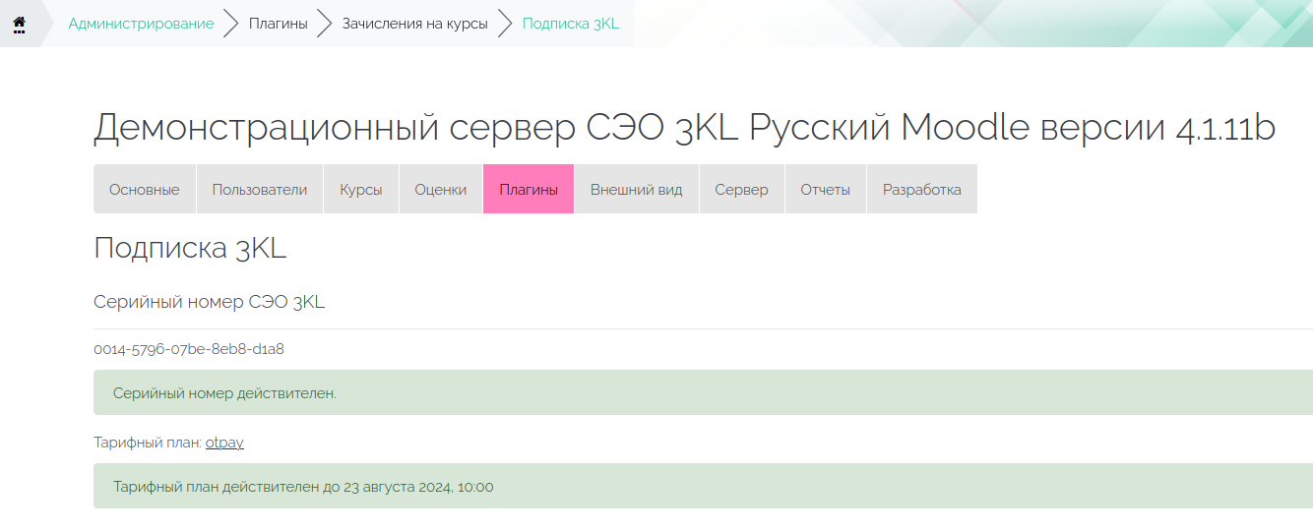1313x532 pixels.
Task: Open Плагины breadcrumb link
Action: 278,24
